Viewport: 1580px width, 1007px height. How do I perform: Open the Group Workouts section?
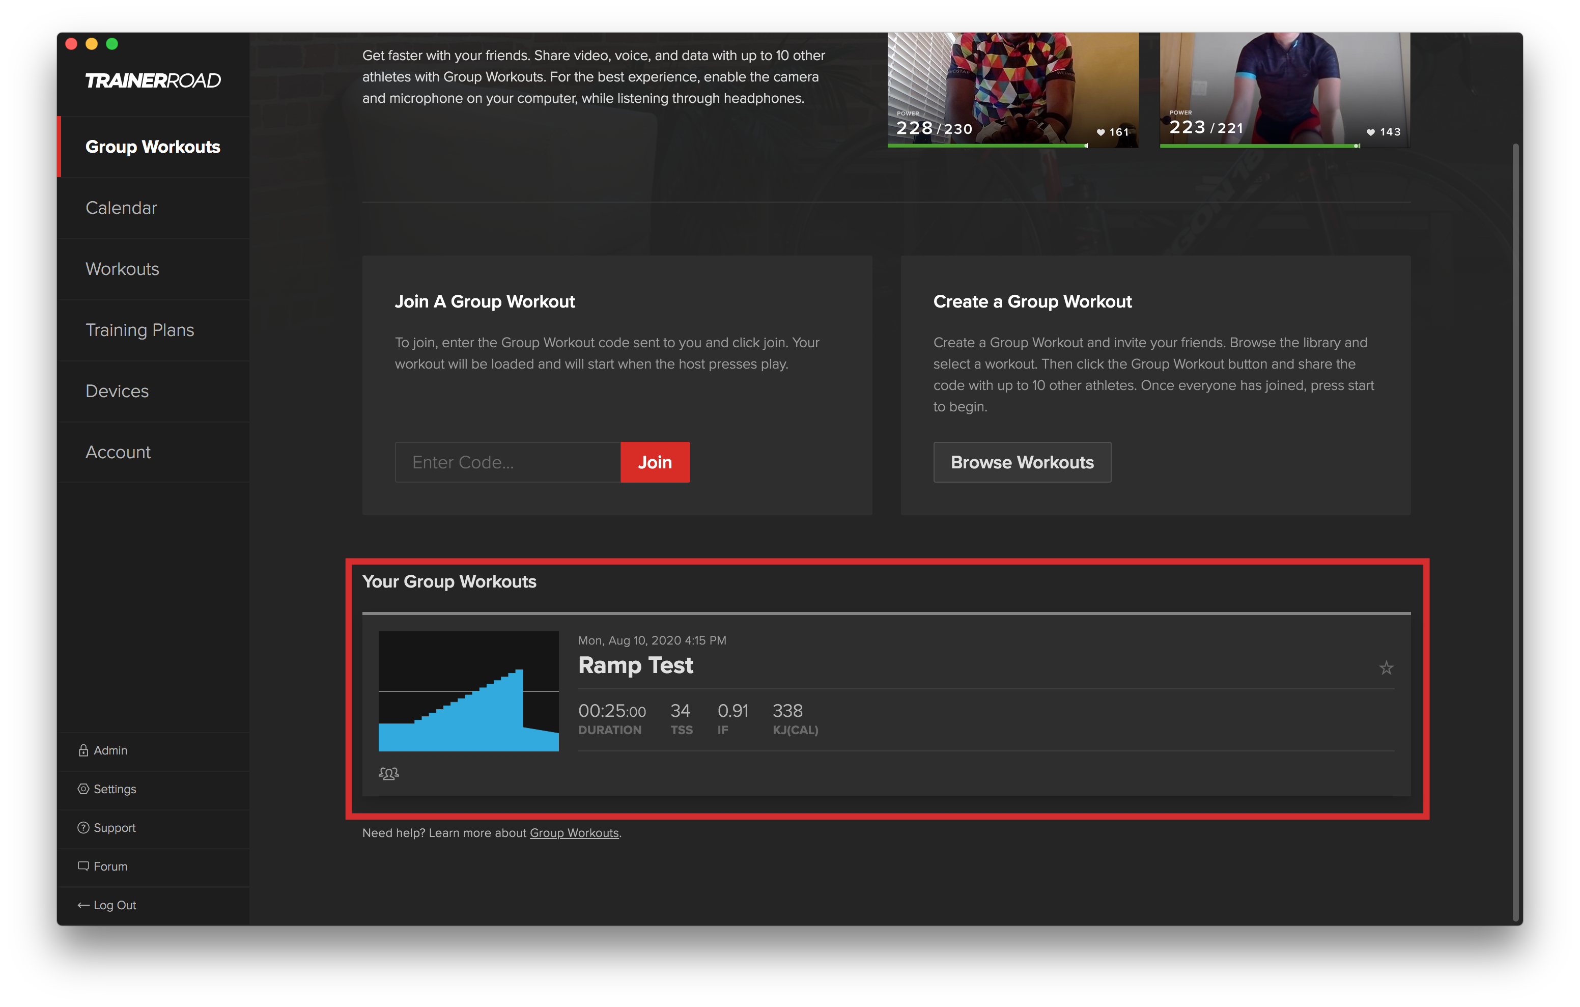[x=153, y=147]
